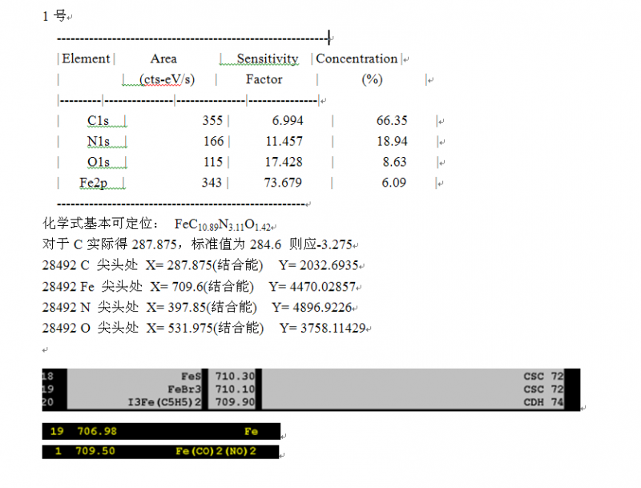Click the yellow 'Fe' label
This screenshot has height=488, width=641.
tap(251, 431)
